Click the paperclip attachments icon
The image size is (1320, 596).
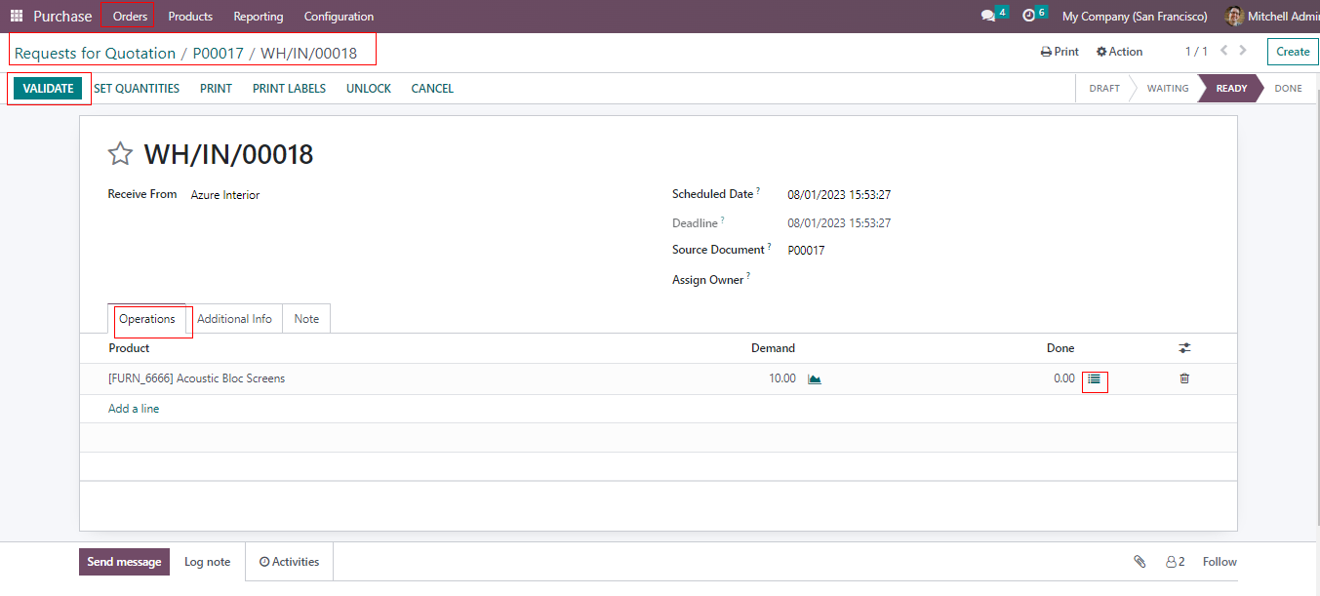click(x=1139, y=562)
